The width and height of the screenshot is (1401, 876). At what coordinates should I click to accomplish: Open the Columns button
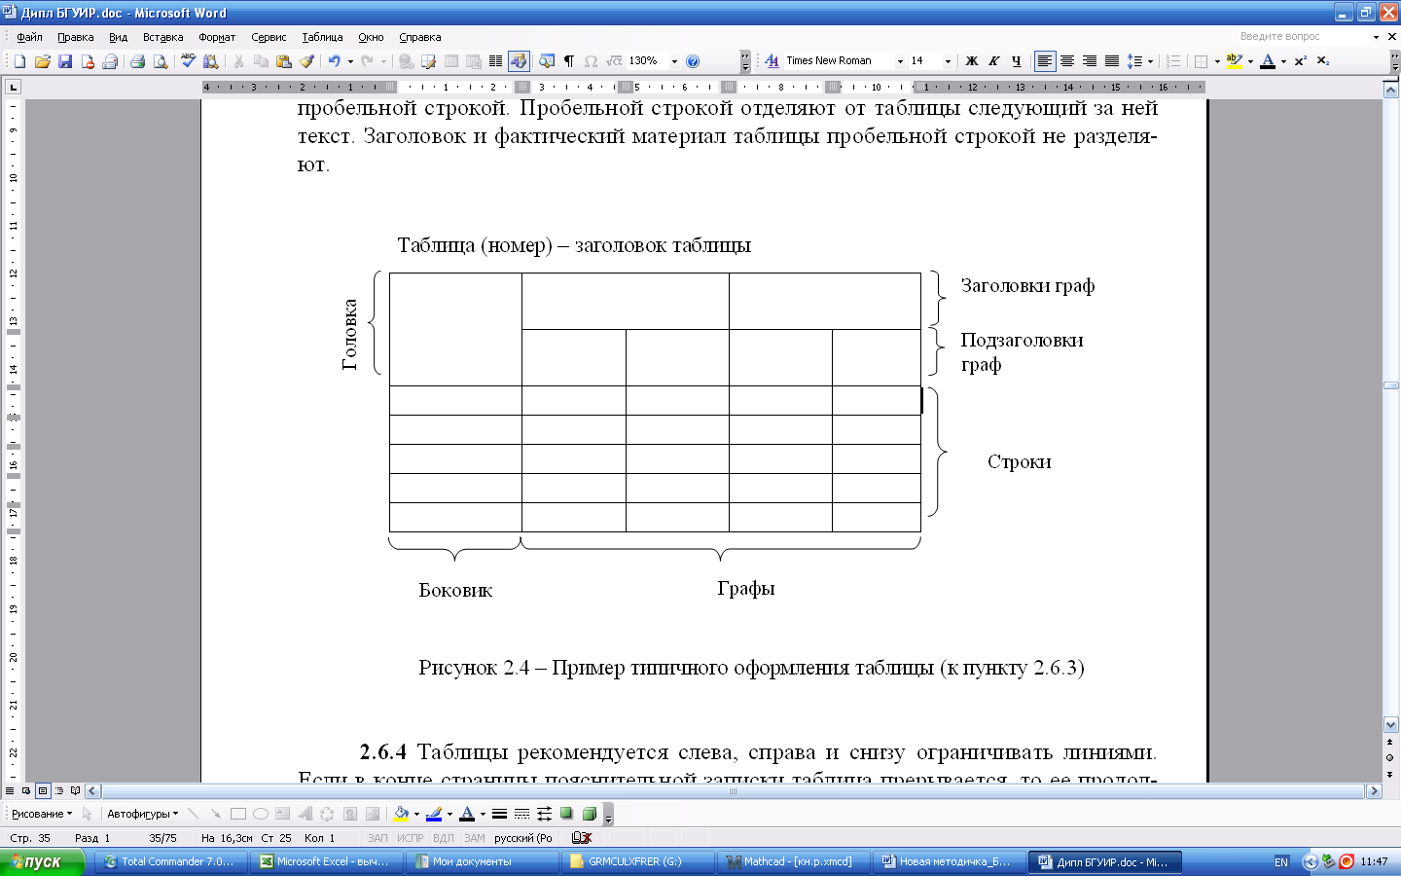coord(495,61)
